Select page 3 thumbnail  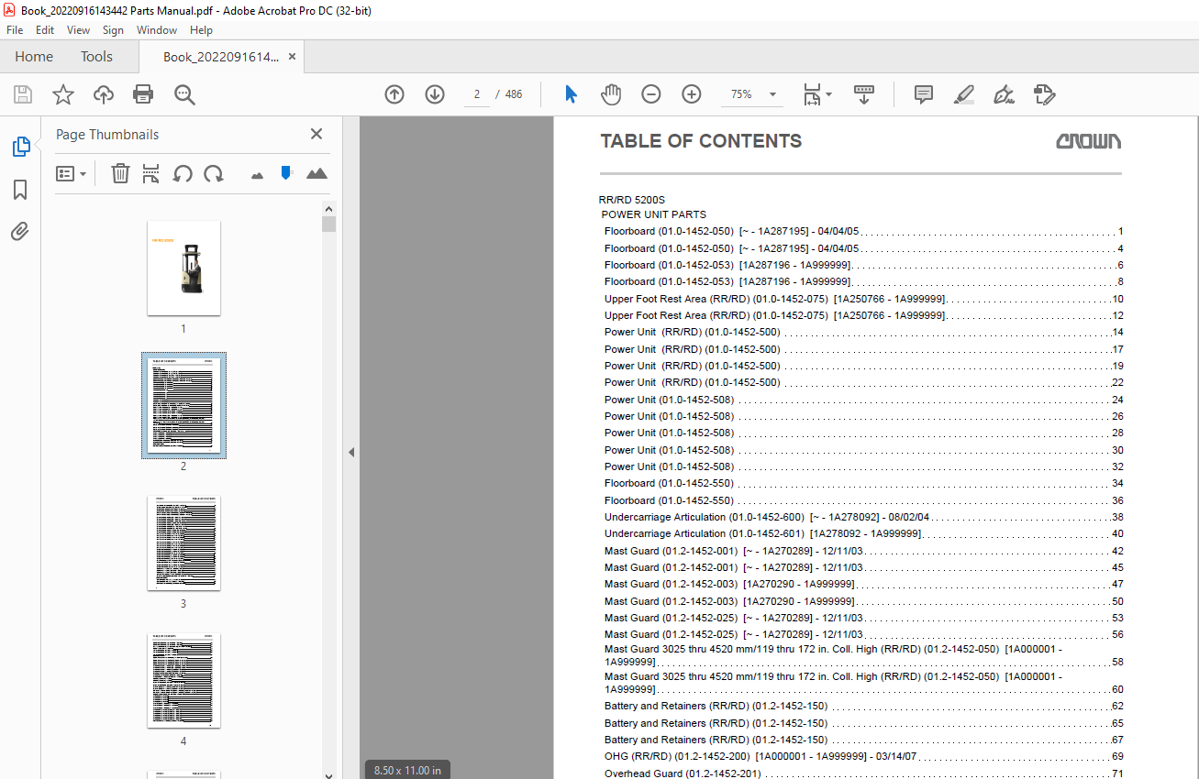click(x=183, y=543)
